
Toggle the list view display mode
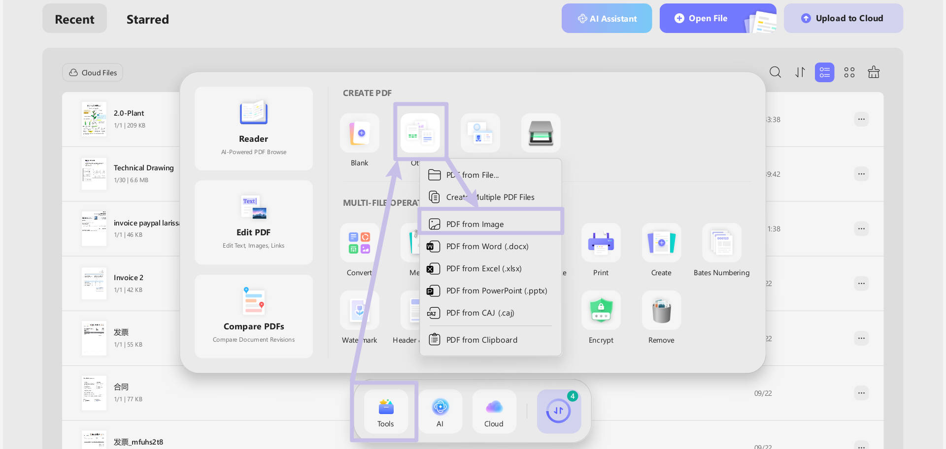[x=824, y=72]
